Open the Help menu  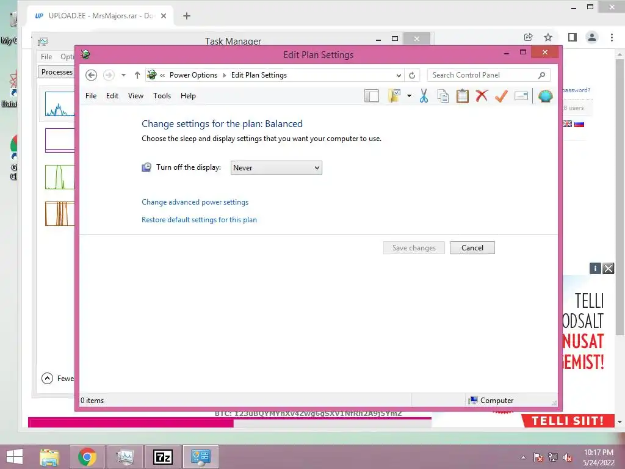click(x=188, y=96)
